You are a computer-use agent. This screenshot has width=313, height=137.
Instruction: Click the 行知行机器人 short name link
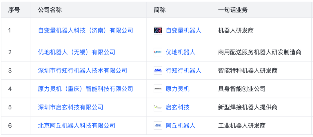184,71
